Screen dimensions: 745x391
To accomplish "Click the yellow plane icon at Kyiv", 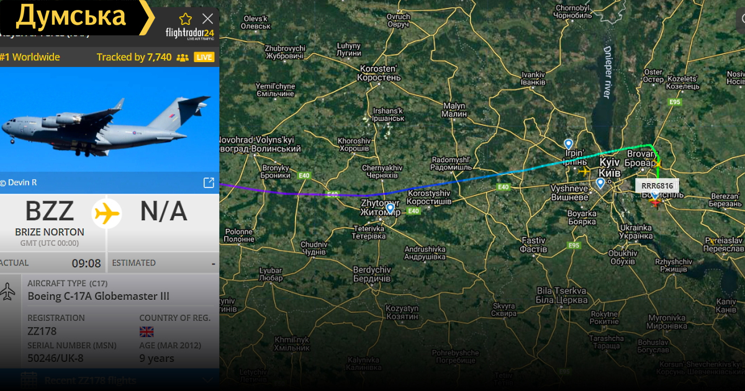I will tap(584, 170).
